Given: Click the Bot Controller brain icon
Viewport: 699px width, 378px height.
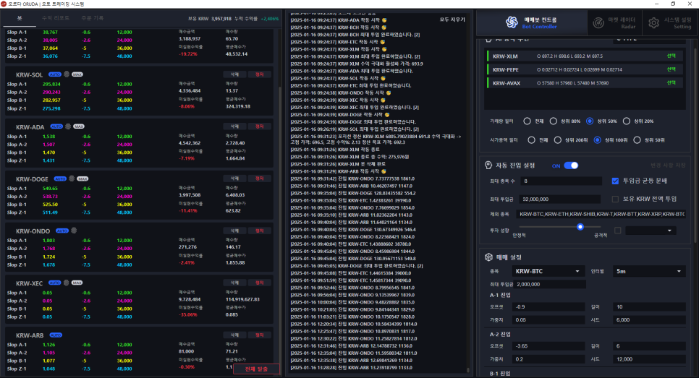Looking at the screenshot, I should (x=511, y=22).
